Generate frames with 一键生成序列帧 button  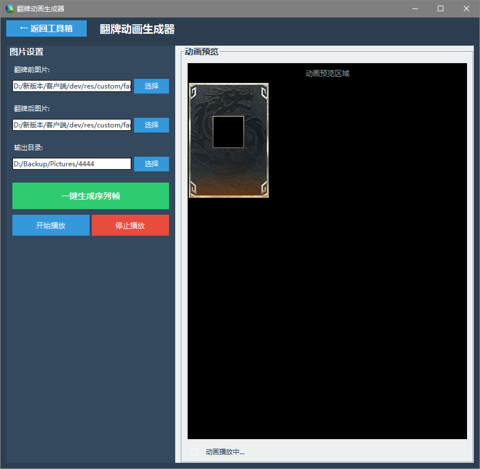tap(91, 196)
